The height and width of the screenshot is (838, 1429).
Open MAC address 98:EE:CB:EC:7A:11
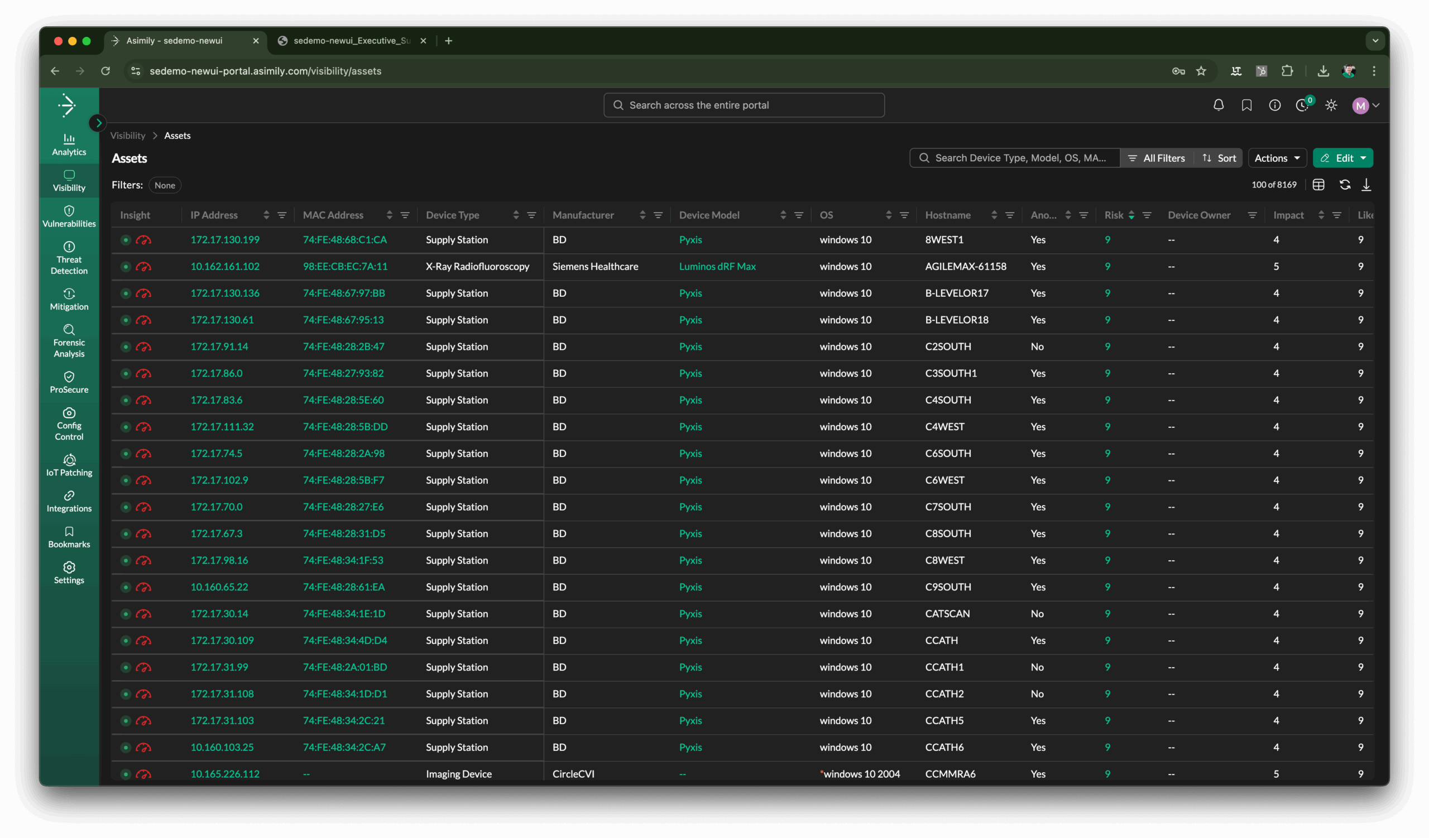pos(345,267)
